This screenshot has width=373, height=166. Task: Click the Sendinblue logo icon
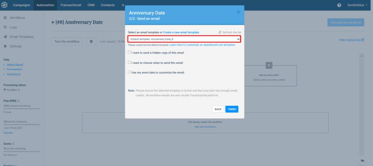[x=4, y=5]
